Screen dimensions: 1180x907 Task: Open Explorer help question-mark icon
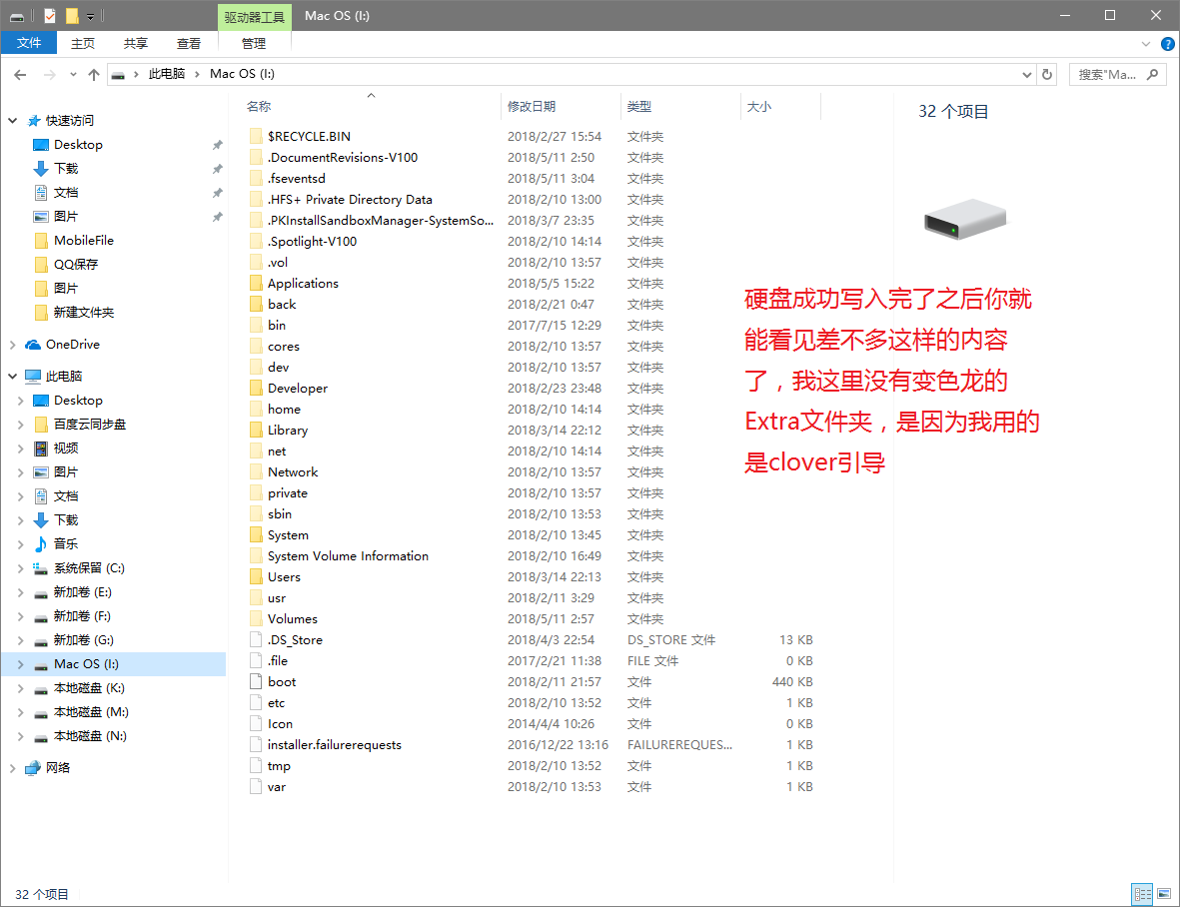[x=1168, y=44]
